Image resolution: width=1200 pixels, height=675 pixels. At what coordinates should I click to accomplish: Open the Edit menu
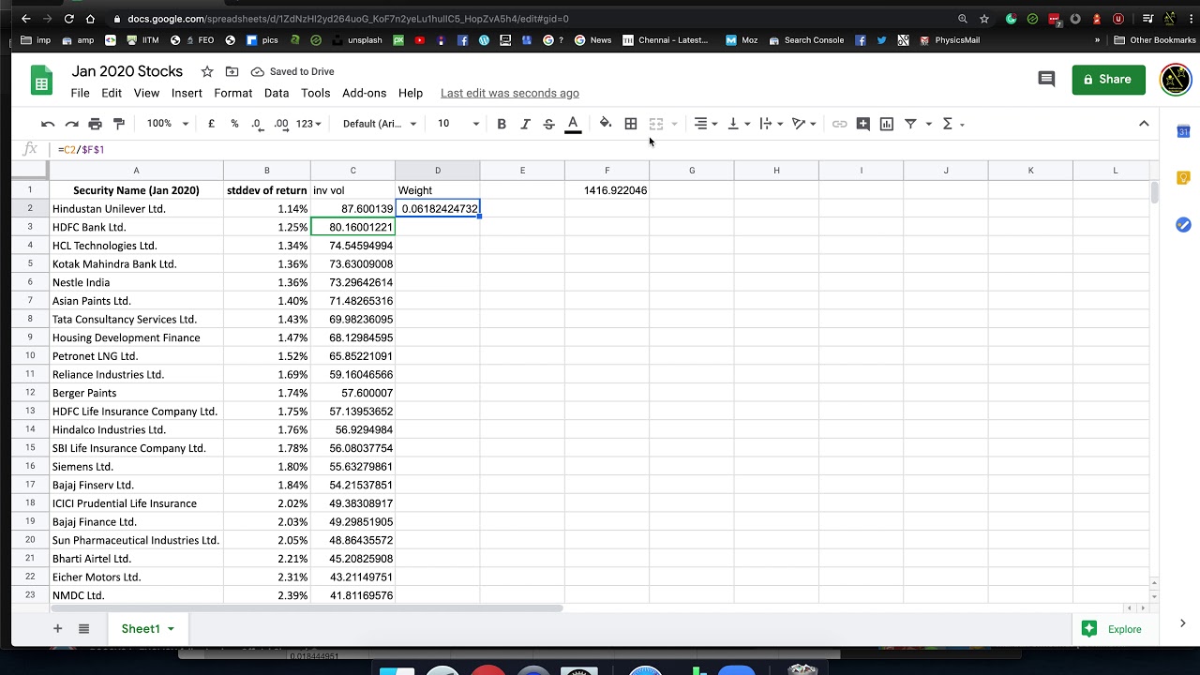(112, 93)
